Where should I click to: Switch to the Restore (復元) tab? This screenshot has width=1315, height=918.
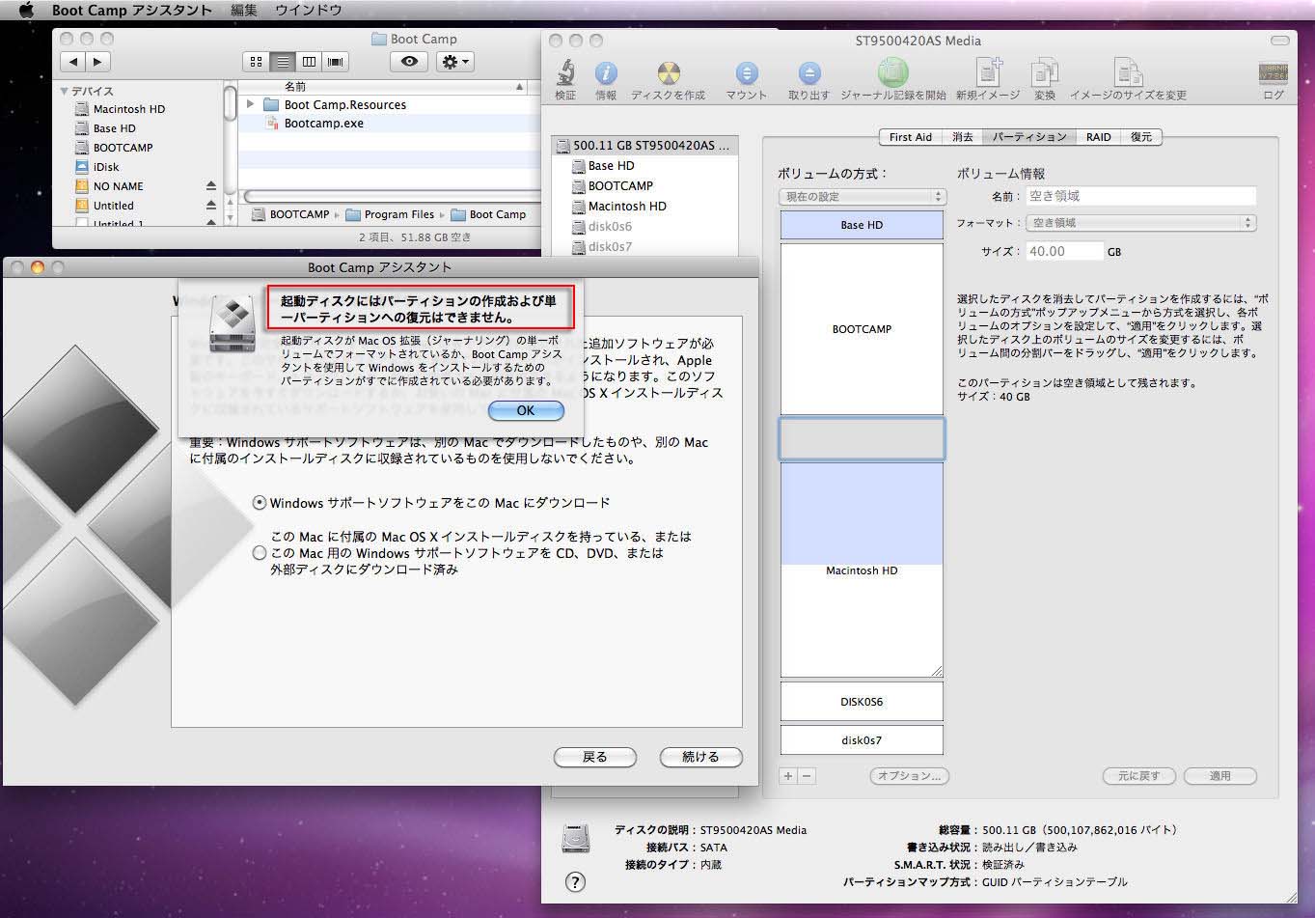pyautogui.click(x=1141, y=137)
